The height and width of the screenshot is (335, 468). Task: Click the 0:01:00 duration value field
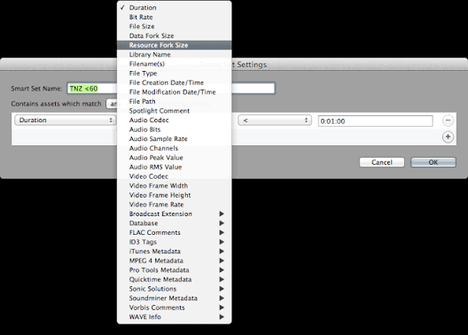pyautogui.click(x=376, y=121)
